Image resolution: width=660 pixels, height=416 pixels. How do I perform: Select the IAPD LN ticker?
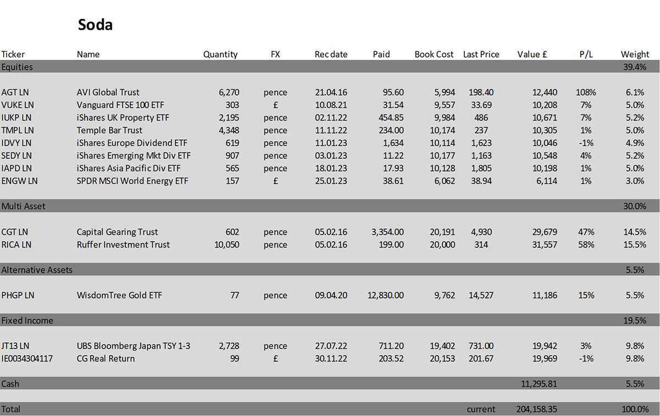click(16, 168)
